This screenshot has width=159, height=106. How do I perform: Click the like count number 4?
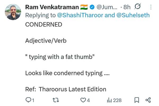[88, 100]
